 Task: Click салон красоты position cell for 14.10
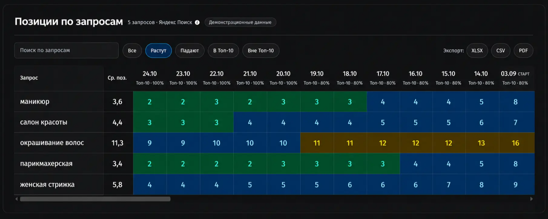[482, 122]
